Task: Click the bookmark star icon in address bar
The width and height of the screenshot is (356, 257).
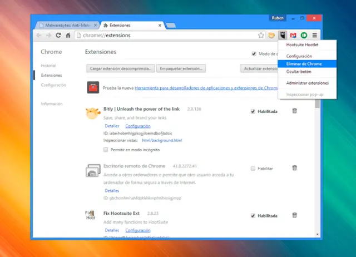Action: click(261, 35)
